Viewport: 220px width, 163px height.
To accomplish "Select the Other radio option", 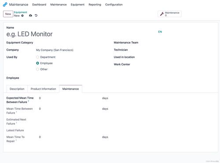I will click(37, 69).
